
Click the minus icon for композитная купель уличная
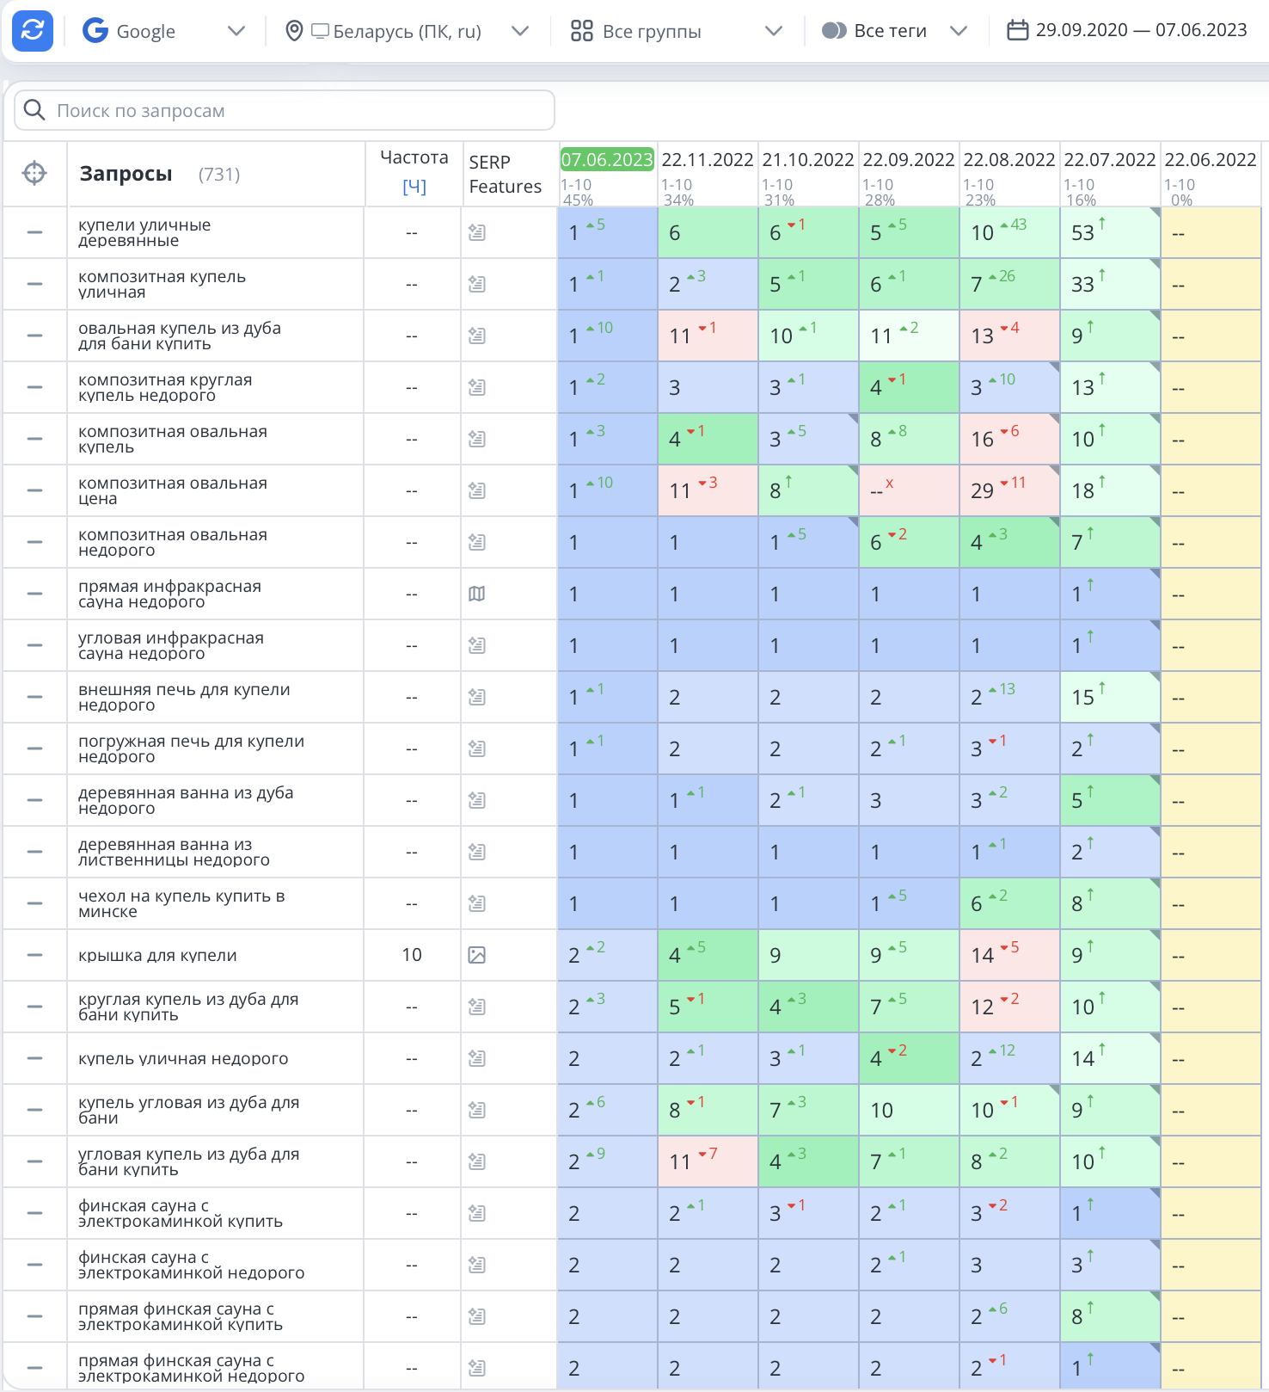tap(34, 284)
